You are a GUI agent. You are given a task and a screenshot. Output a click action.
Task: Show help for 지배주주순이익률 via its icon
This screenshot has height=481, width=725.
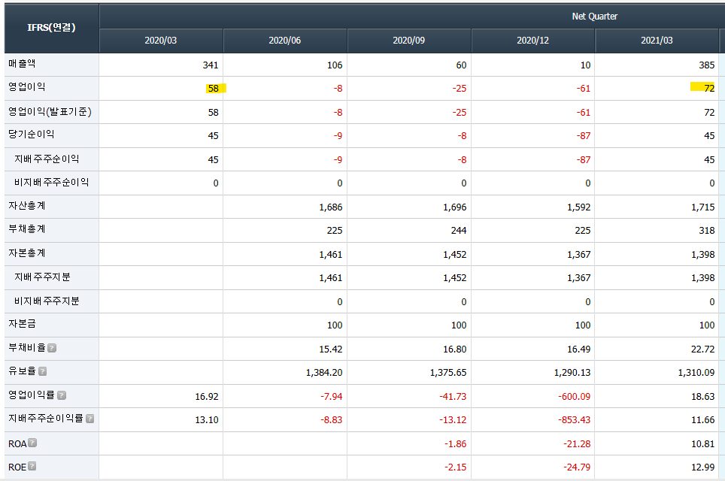click(x=89, y=419)
